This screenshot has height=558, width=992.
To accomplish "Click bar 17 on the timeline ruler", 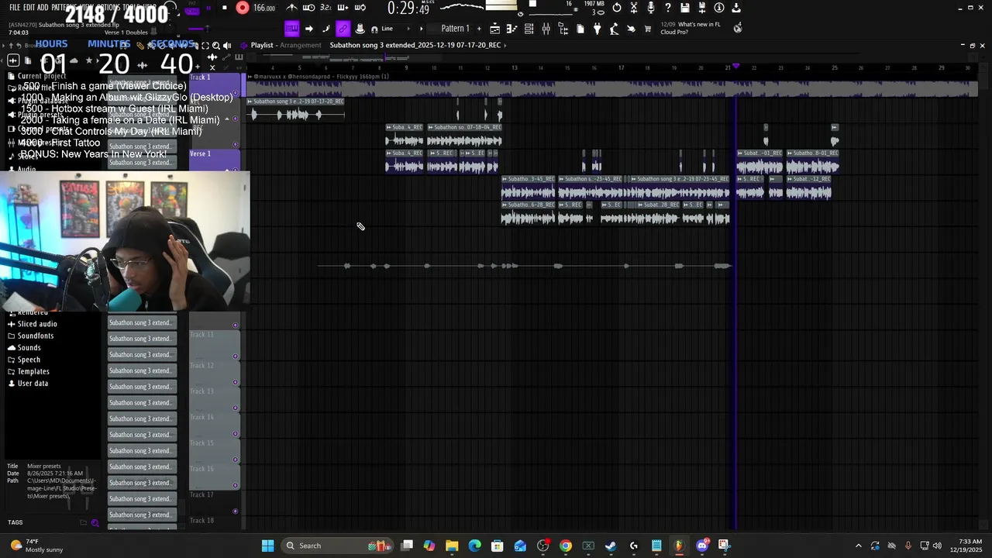I will click(x=621, y=67).
